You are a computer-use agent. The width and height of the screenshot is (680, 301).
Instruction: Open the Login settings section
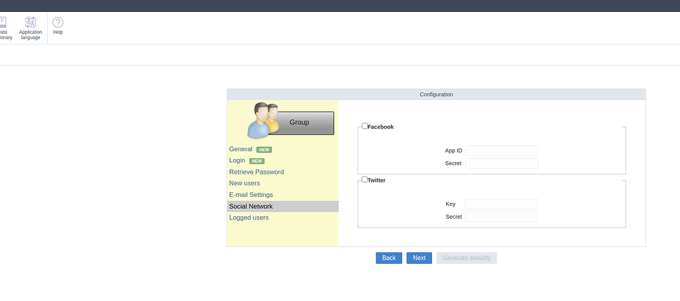[237, 160]
